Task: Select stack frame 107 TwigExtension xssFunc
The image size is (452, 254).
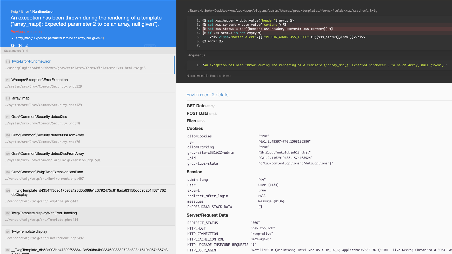Action: tap(88, 175)
